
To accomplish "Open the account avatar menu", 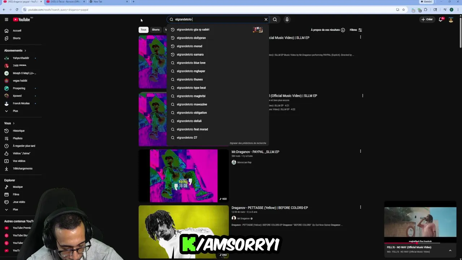I will tap(451, 19).
